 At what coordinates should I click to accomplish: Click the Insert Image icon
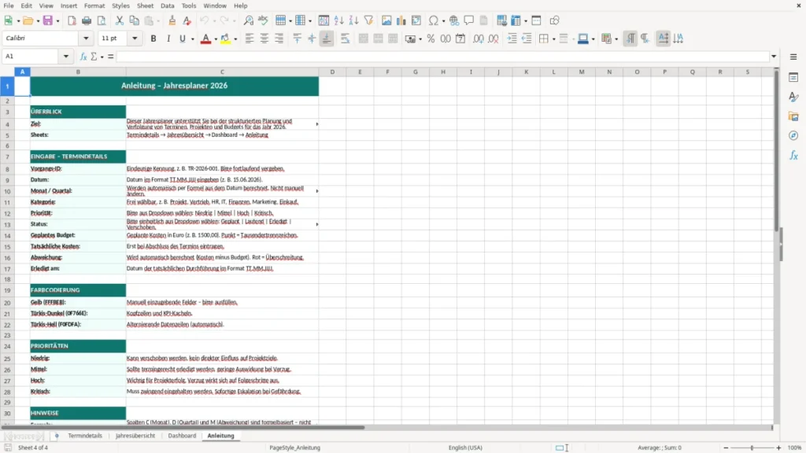[386, 20]
